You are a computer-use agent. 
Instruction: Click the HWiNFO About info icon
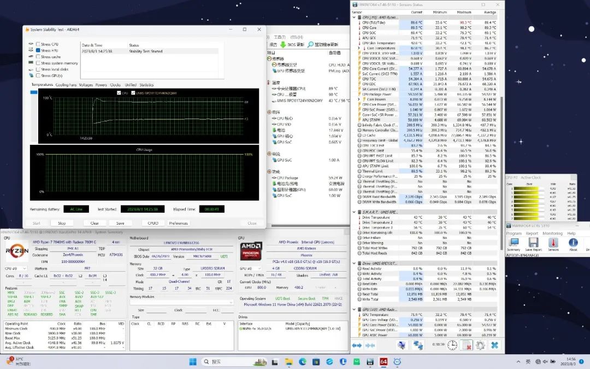(x=573, y=243)
